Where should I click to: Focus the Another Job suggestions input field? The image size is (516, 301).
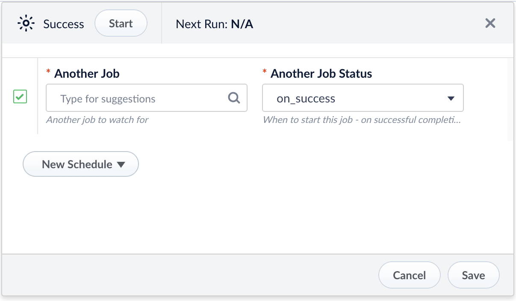[141, 99]
